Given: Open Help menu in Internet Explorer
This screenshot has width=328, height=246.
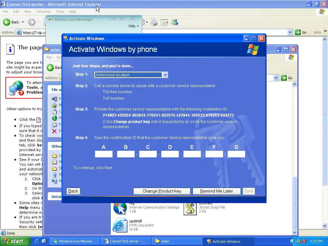Looking at the screenshot, I should click(x=72, y=12).
